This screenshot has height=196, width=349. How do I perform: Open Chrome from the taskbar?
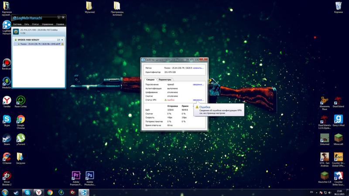click(50, 193)
